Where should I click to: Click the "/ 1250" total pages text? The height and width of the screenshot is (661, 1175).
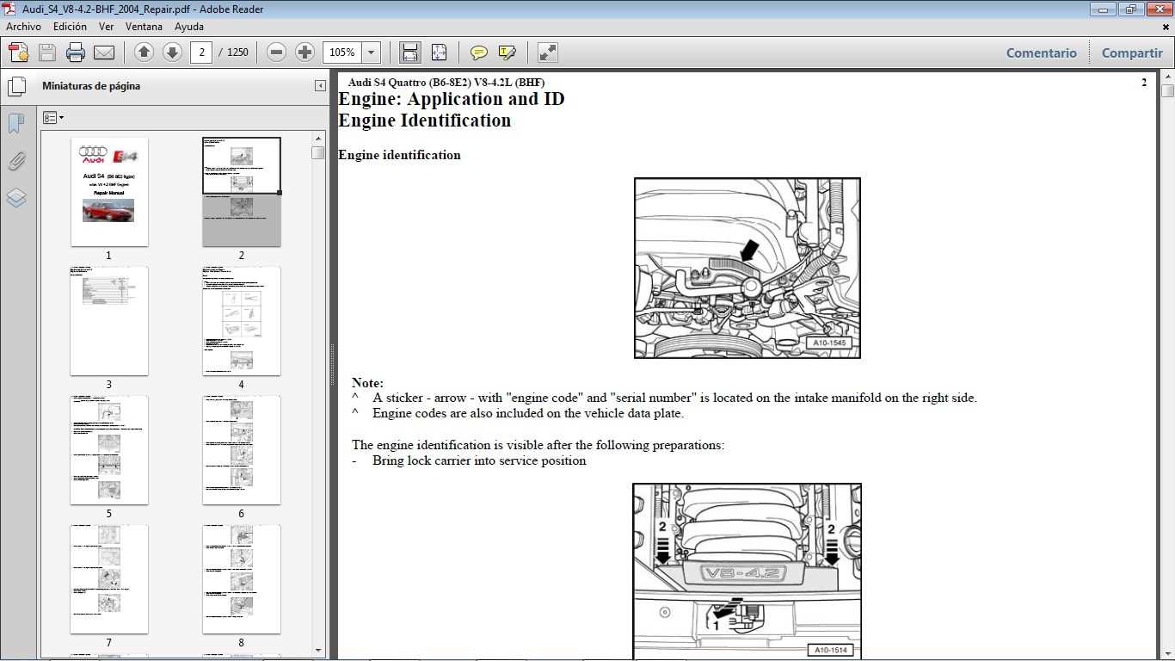tap(233, 53)
